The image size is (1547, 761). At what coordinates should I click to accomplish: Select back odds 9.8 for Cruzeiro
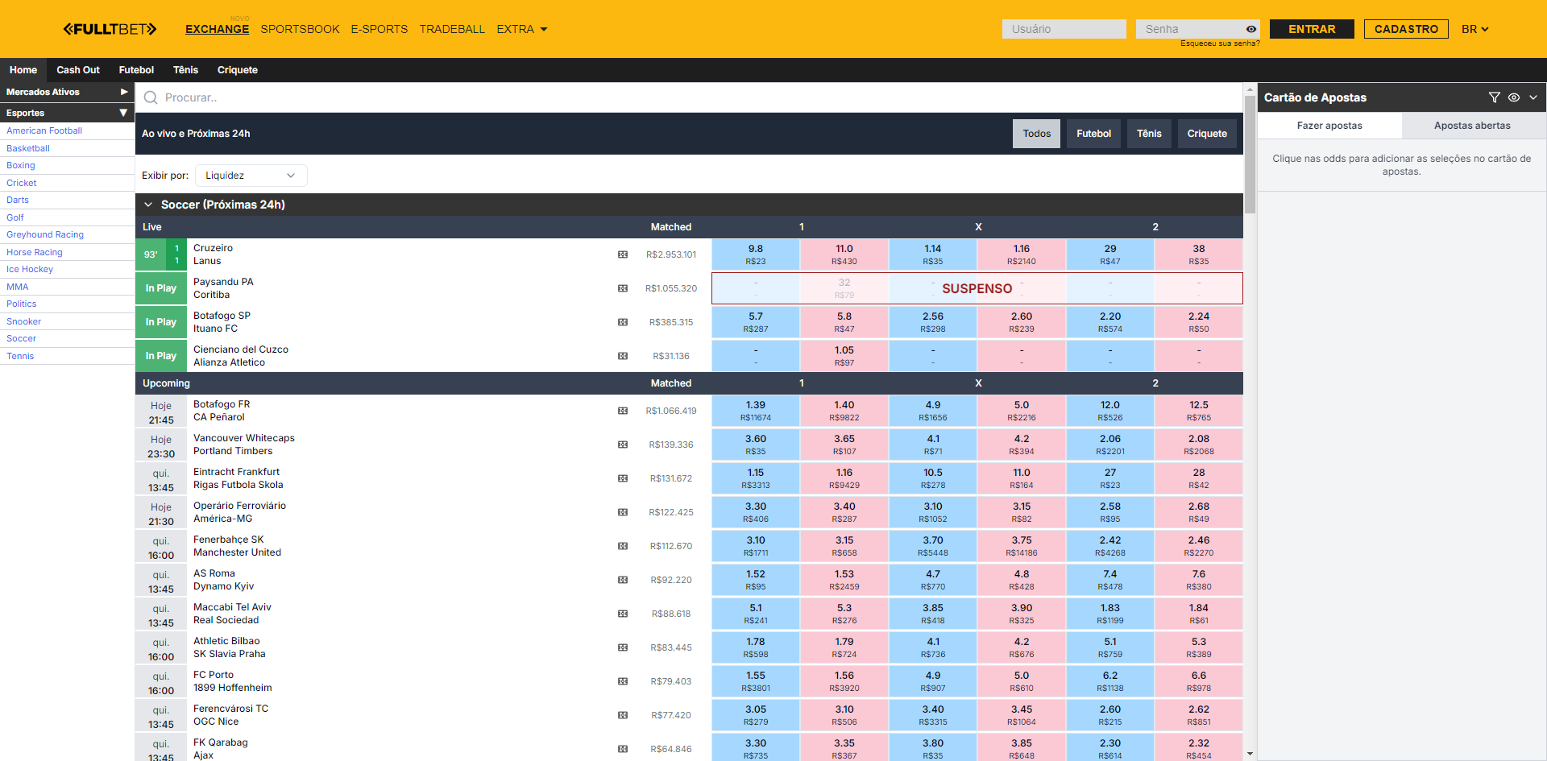(x=756, y=254)
